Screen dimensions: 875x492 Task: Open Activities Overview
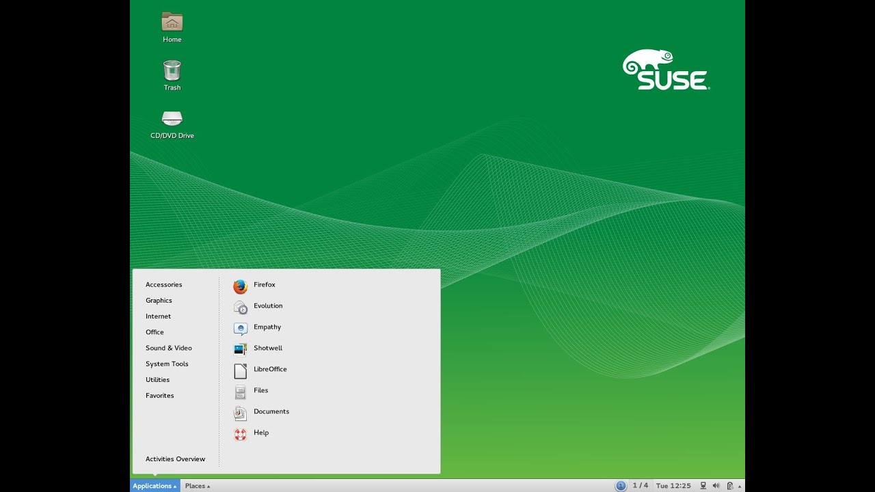point(175,459)
